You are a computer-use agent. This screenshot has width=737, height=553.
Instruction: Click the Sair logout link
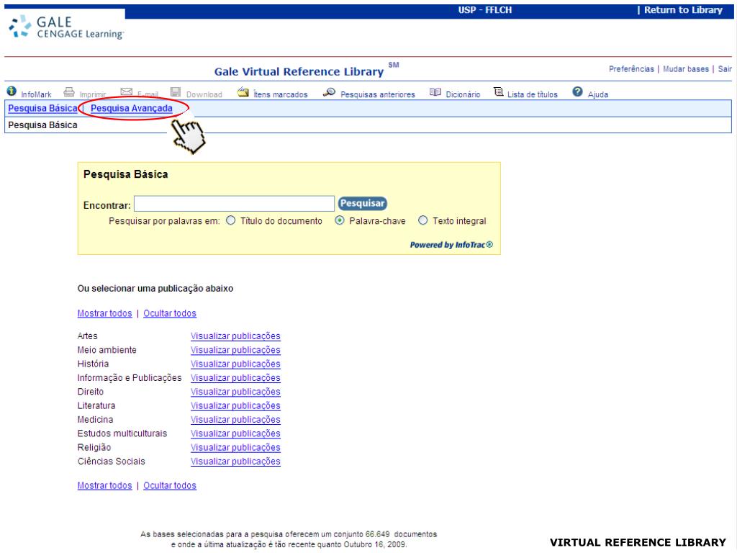(725, 69)
